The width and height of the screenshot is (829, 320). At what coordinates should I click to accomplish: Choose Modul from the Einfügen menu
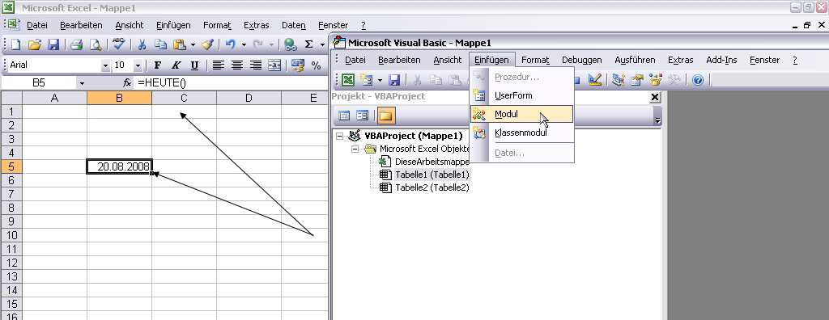click(x=522, y=114)
